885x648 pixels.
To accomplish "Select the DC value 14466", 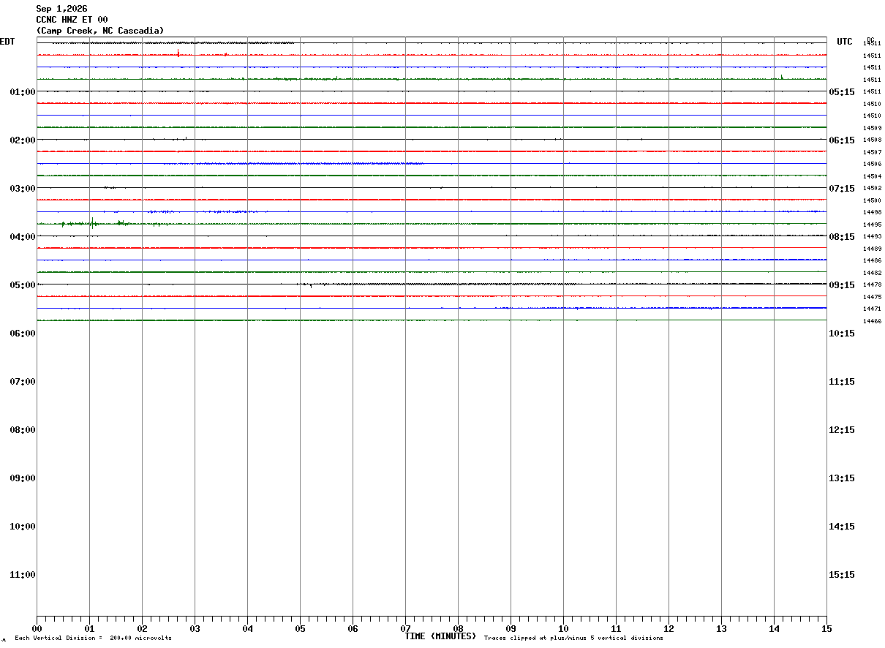I will click(872, 321).
